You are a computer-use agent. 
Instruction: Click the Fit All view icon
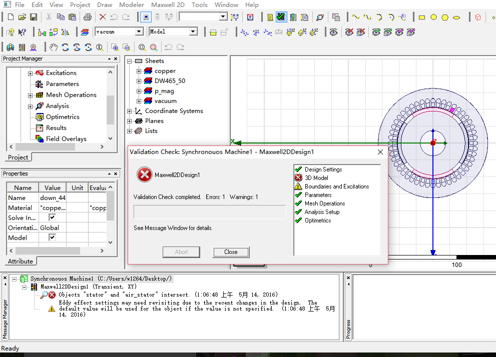(x=142, y=47)
